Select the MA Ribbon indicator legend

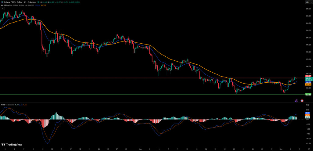6,5
